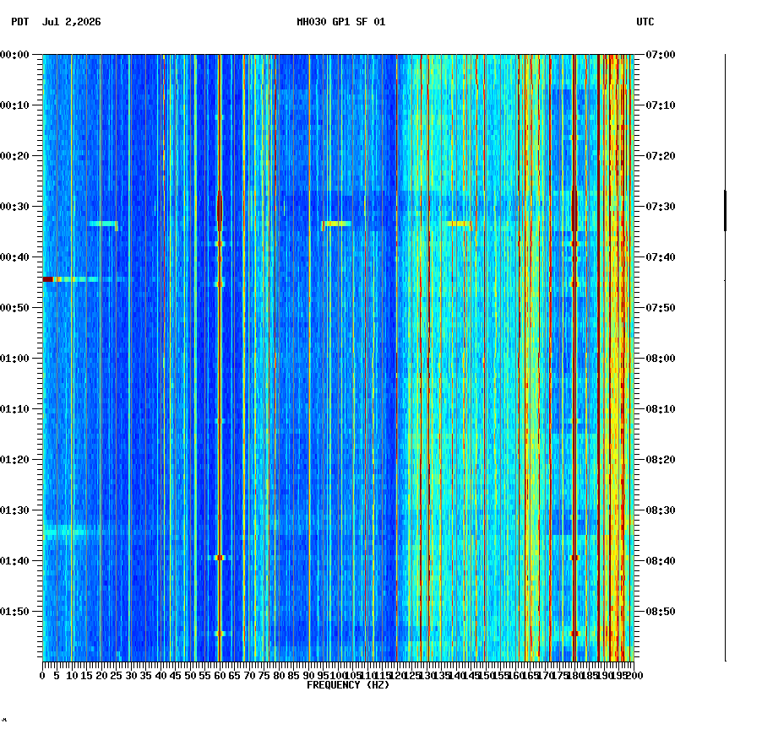Image resolution: width=762 pixels, height=729 pixels.
Task: Click the 08:10 UTC time label
Action: coord(661,409)
